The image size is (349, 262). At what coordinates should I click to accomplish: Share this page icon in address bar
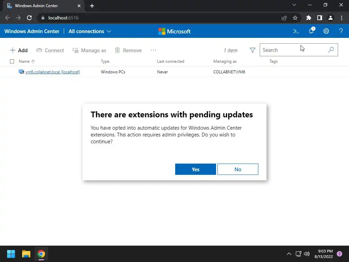(284, 18)
